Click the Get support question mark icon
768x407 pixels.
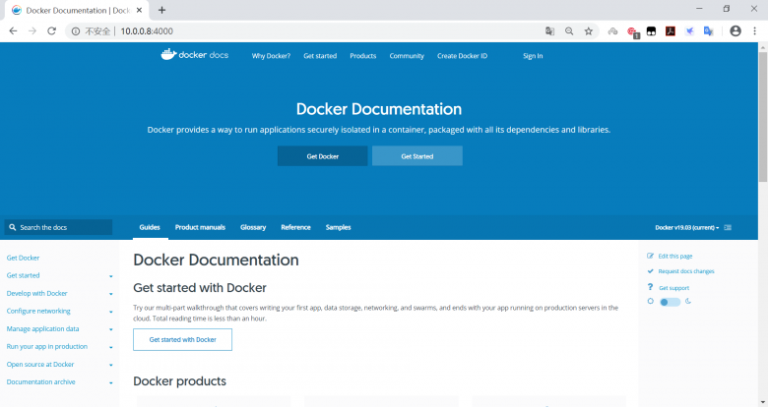point(650,287)
